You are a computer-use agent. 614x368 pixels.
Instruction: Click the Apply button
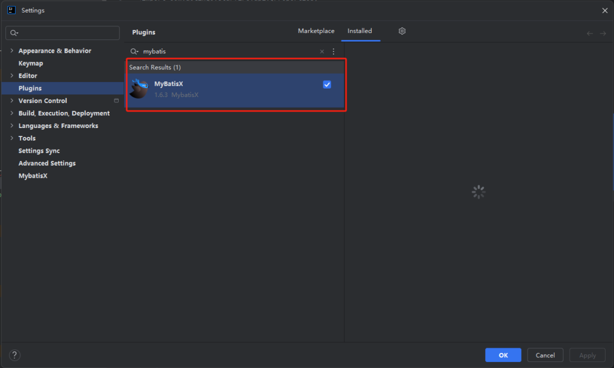click(x=588, y=355)
